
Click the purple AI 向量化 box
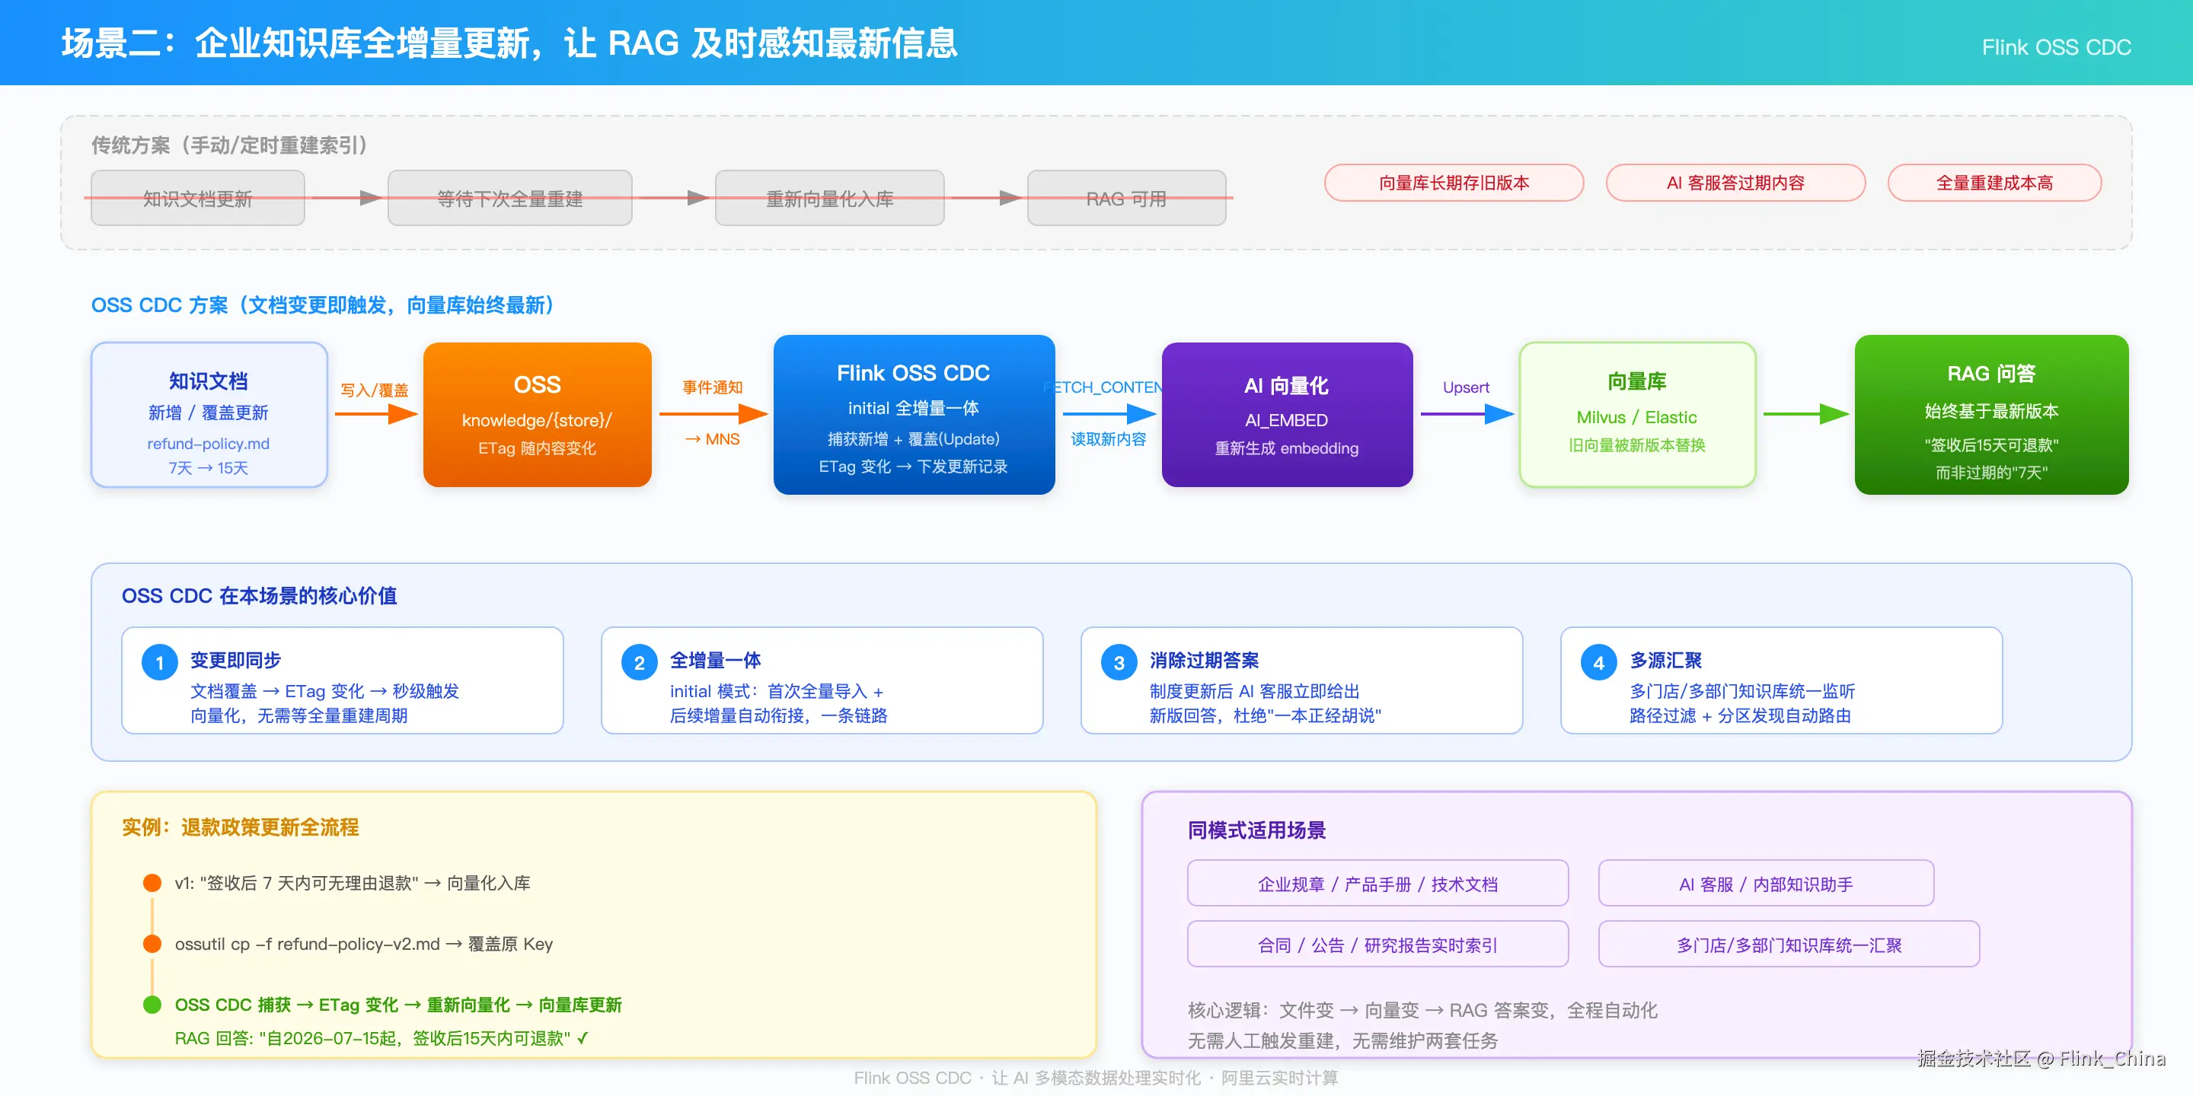click(1286, 416)
